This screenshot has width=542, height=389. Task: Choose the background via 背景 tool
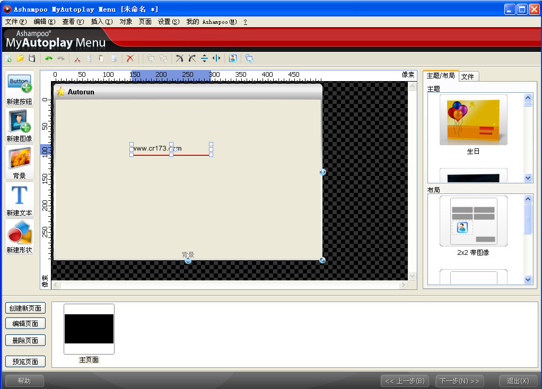coord(19,162)
